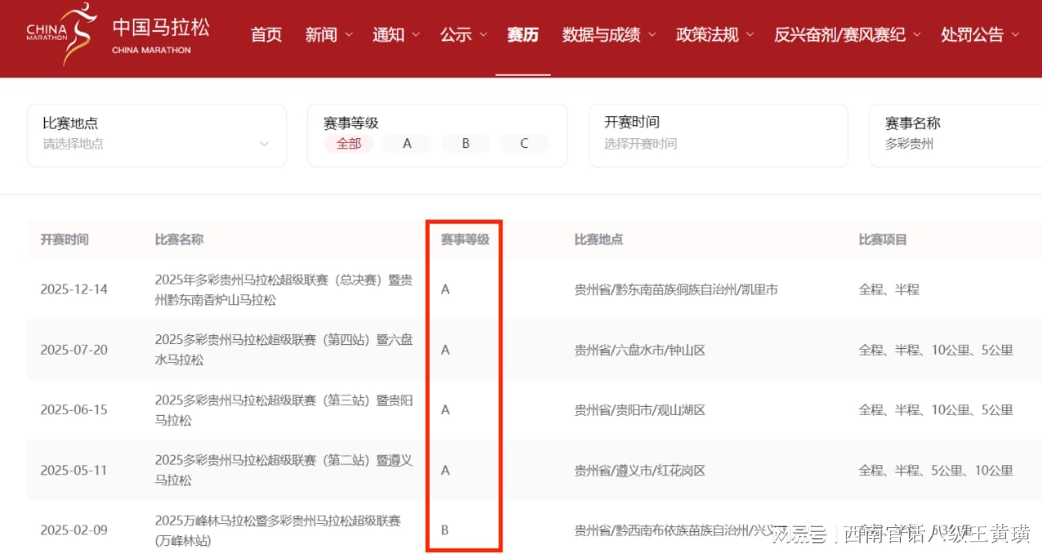Expand 反兴奋剂/赛风赛纪 menu
Image resolution: width=1042 pixels, height=554 pixels.
pyautogui.click(x=846, y=34)
